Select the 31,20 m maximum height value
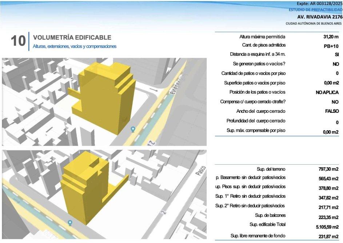This screenshot has width=343, height=243. tap(331, 37)
